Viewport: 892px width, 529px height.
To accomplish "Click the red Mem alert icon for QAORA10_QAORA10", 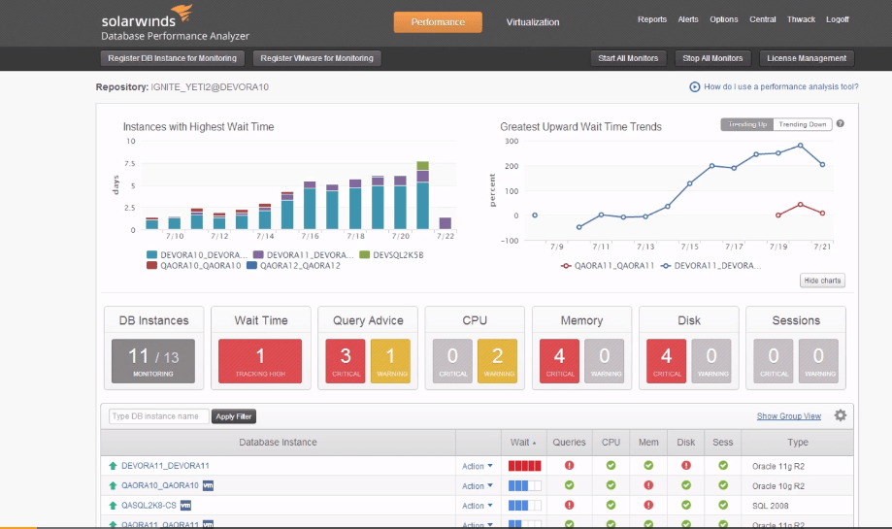I will (x=648, y=485).
